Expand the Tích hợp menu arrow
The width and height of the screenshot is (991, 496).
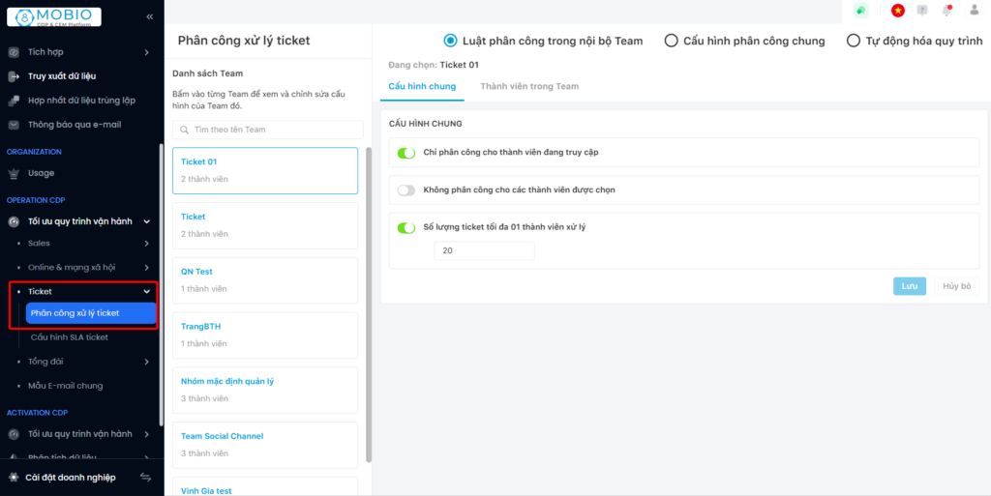[x=147, y=52]
